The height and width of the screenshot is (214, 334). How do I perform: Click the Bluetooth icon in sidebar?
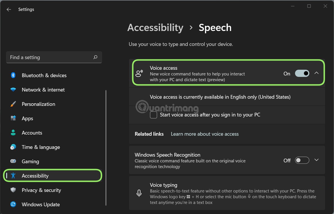[13, 75]
